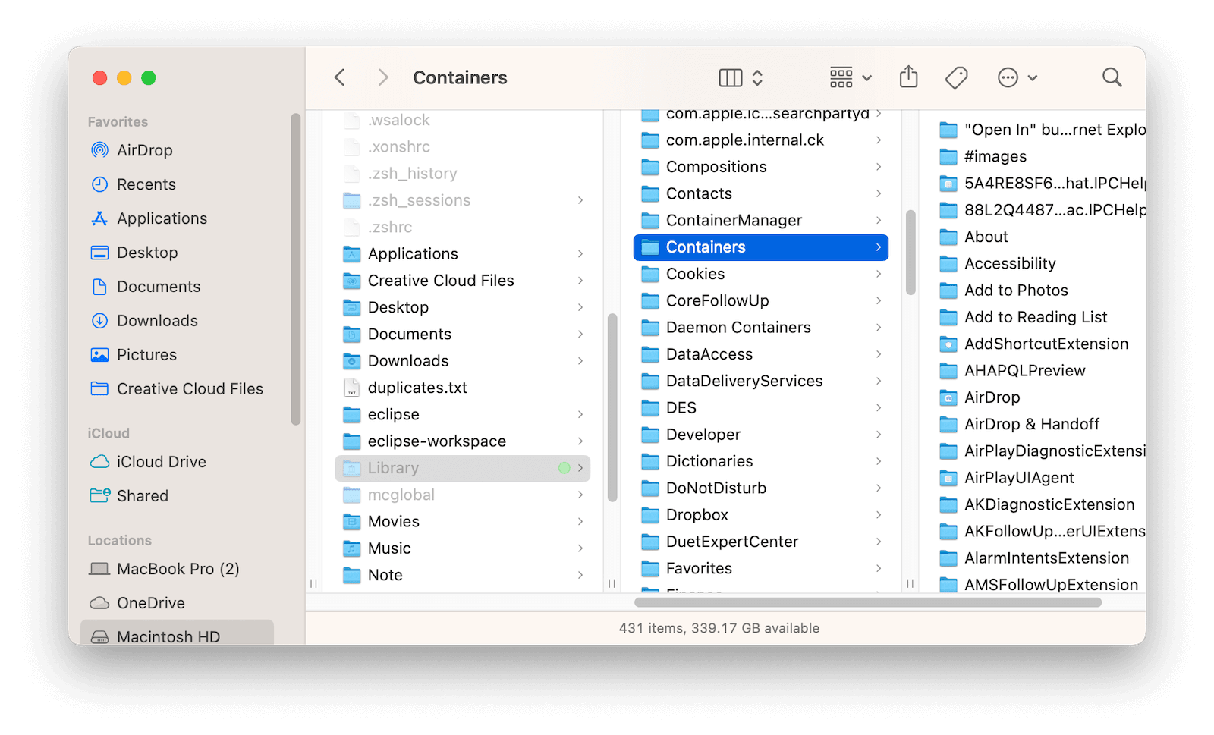Click the Tags icon in toolbar
This screenshot has width=1214, height=735.
point(956,77)
